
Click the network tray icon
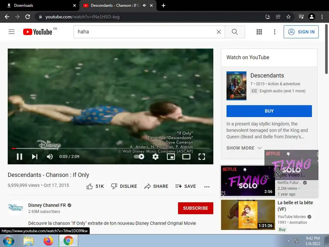click(297, 241)
